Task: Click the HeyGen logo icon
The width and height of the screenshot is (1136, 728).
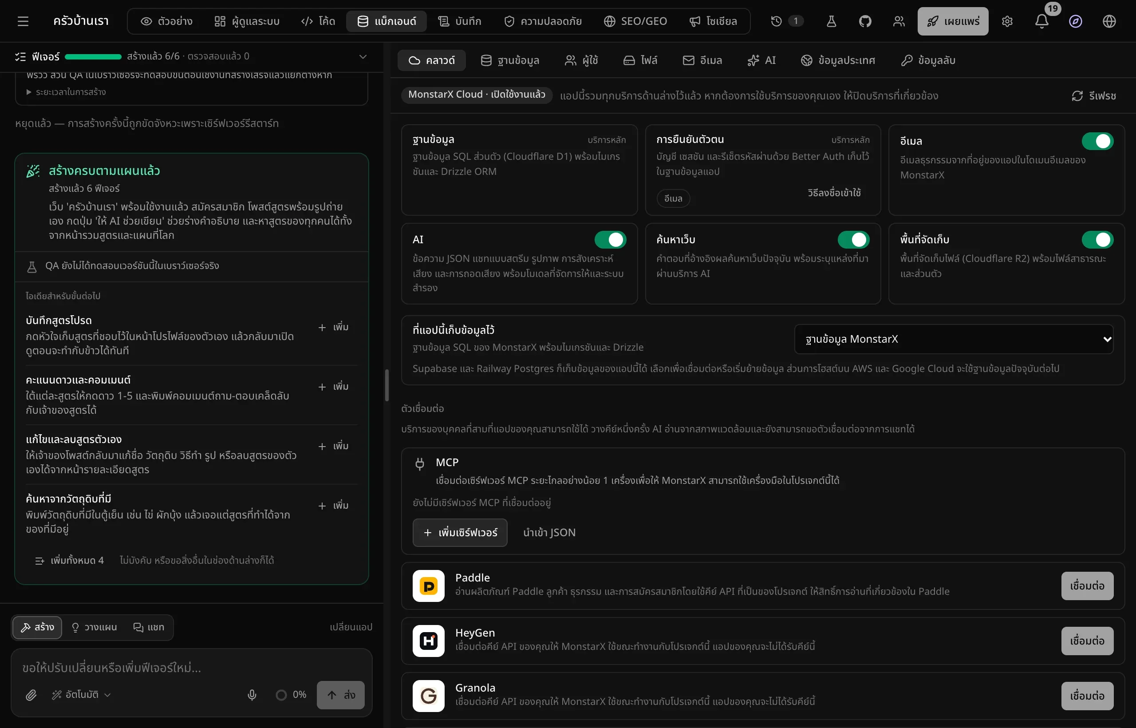Action: [428, 641]
